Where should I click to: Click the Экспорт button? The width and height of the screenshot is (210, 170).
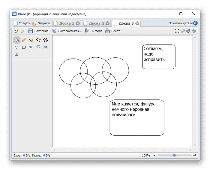point(93,31)
